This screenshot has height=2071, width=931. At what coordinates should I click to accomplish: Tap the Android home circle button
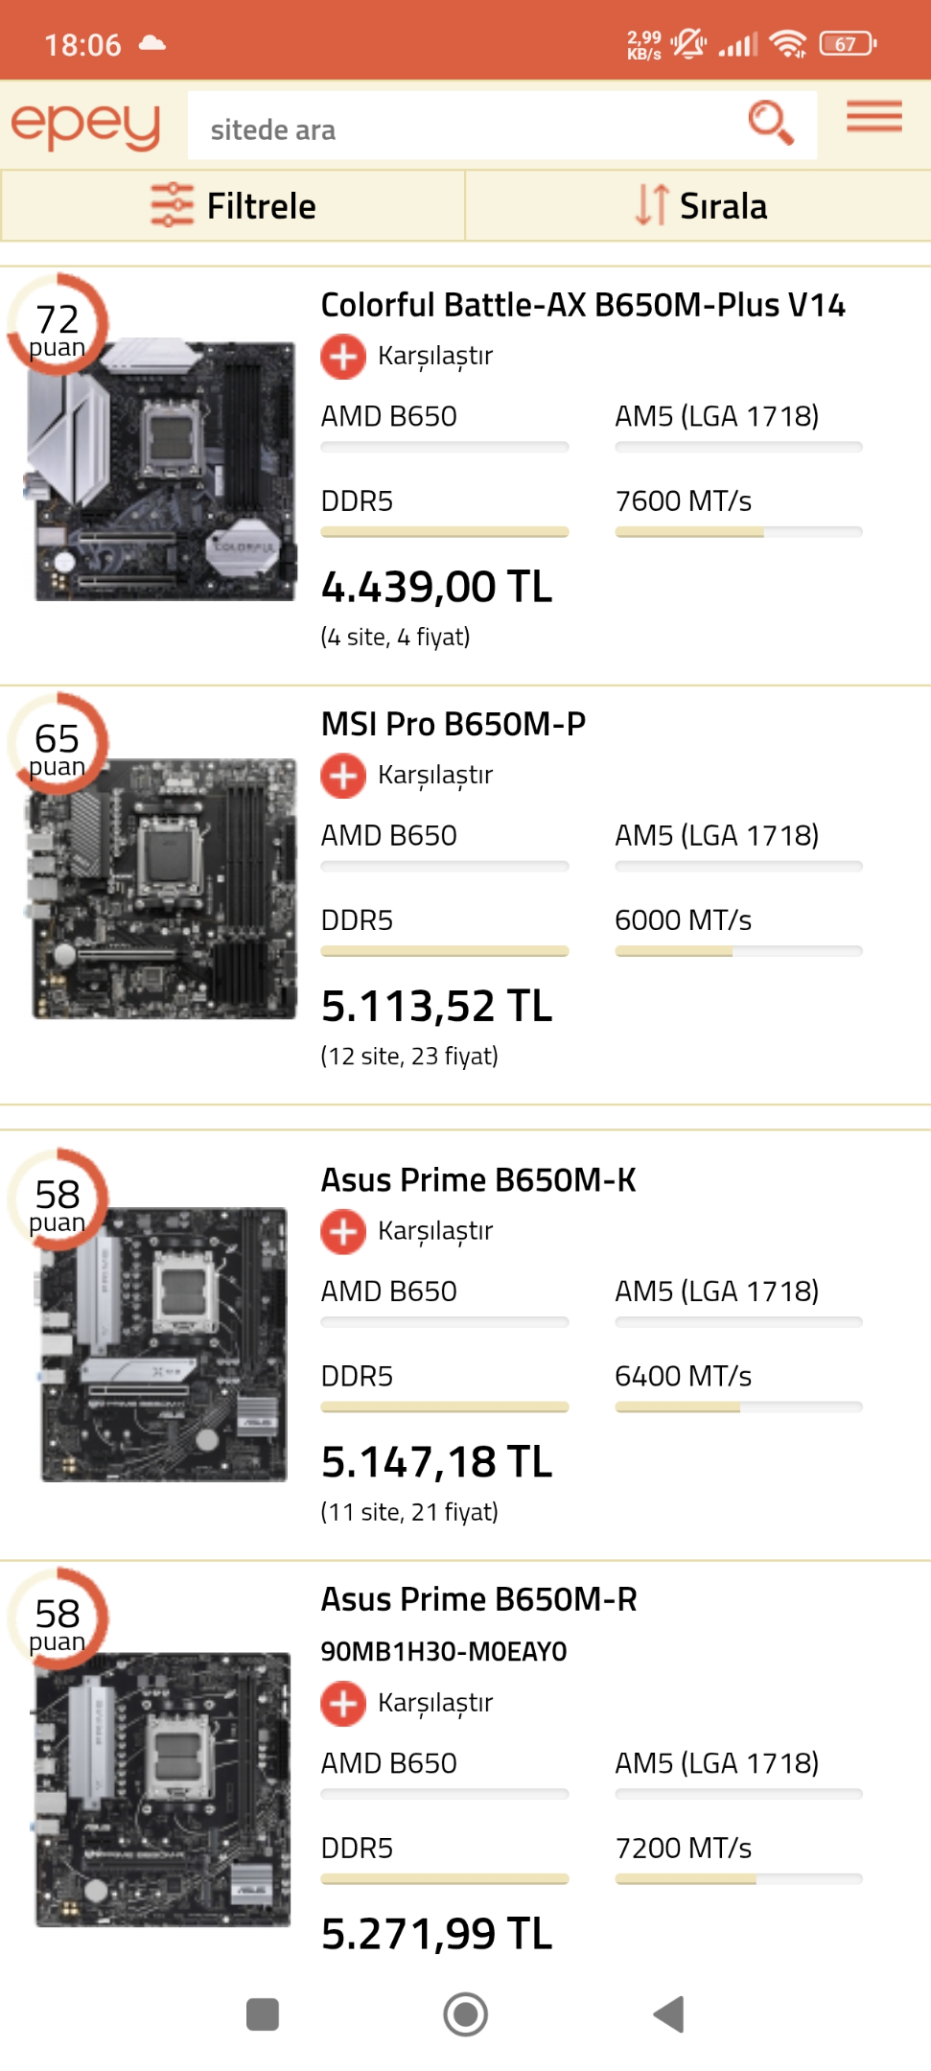pos(466,2013)
